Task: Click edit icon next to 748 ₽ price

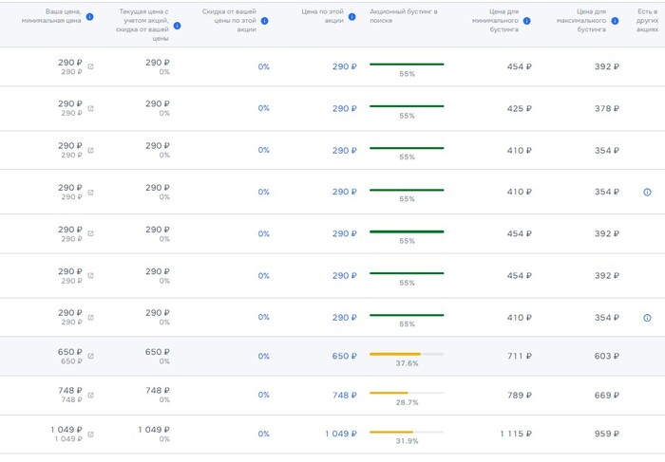Action: (x=91, y=395)
